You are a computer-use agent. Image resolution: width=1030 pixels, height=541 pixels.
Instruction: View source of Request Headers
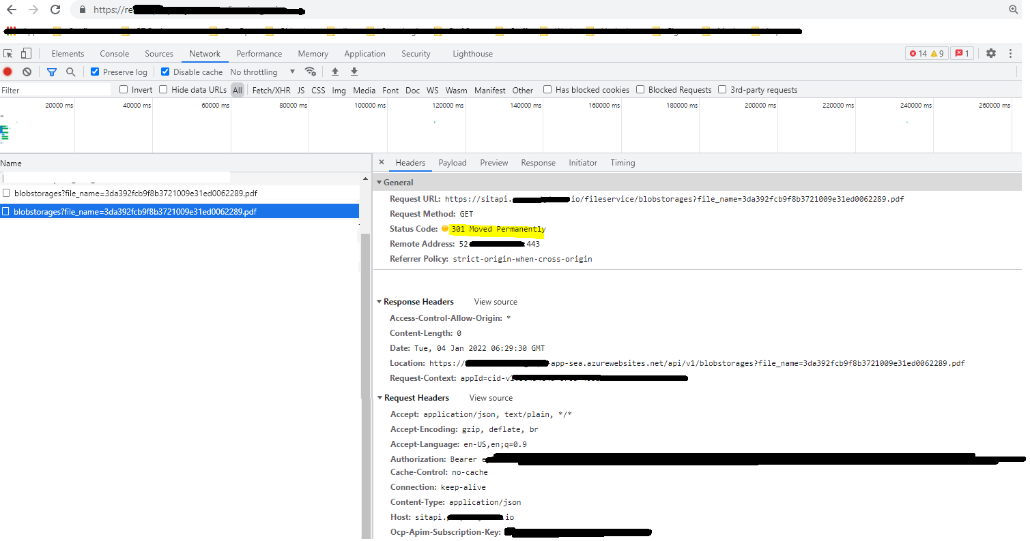(x=491, y=397)
